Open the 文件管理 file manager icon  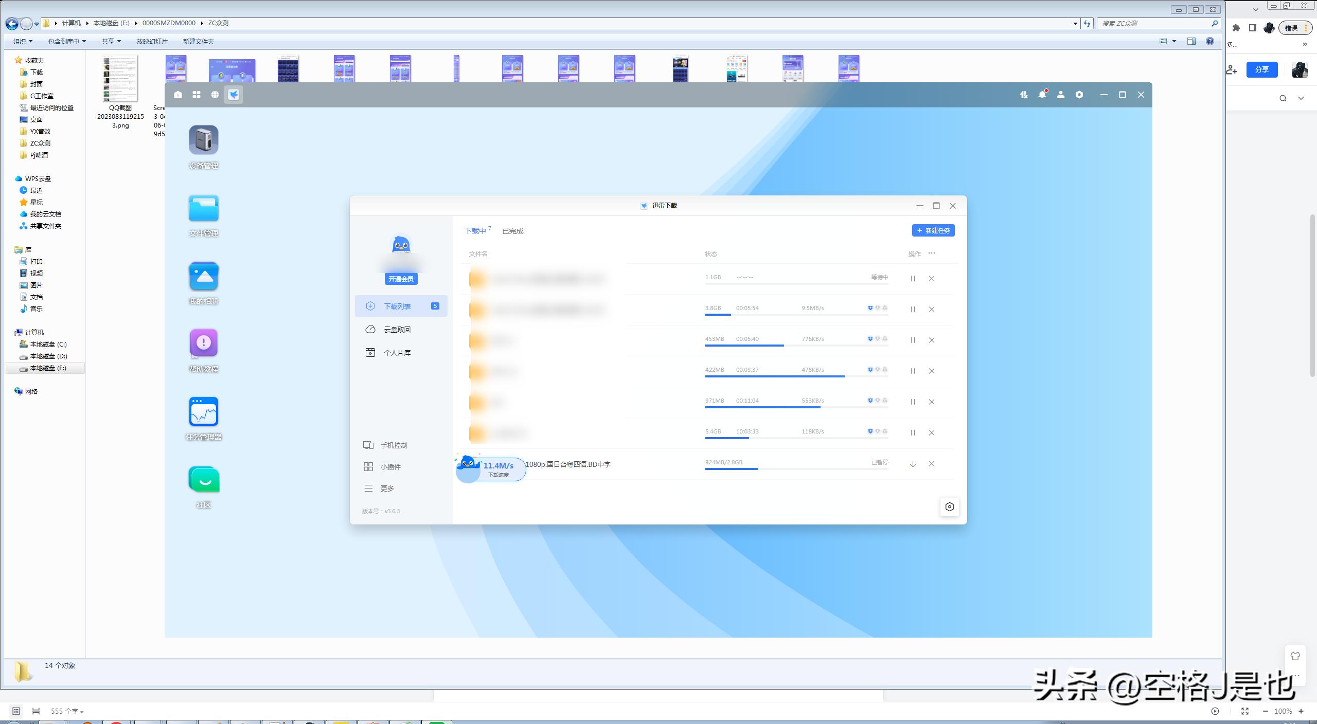(204, 208)
